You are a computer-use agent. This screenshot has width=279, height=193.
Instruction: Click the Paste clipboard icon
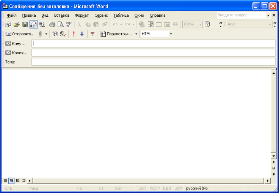pyautogui.click(x=96, y=24)
